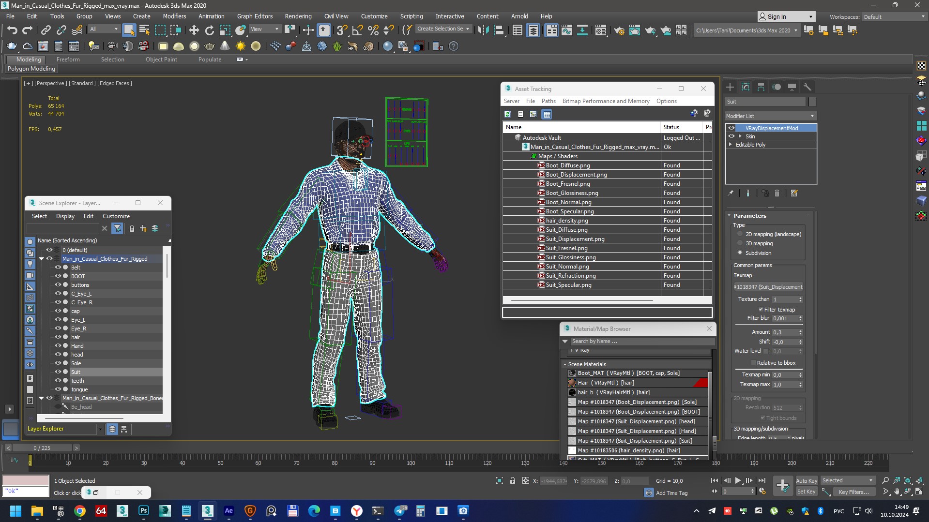Click the Auto Key button
This screenshot has height=522, width=929.
(x=806, y=480)
